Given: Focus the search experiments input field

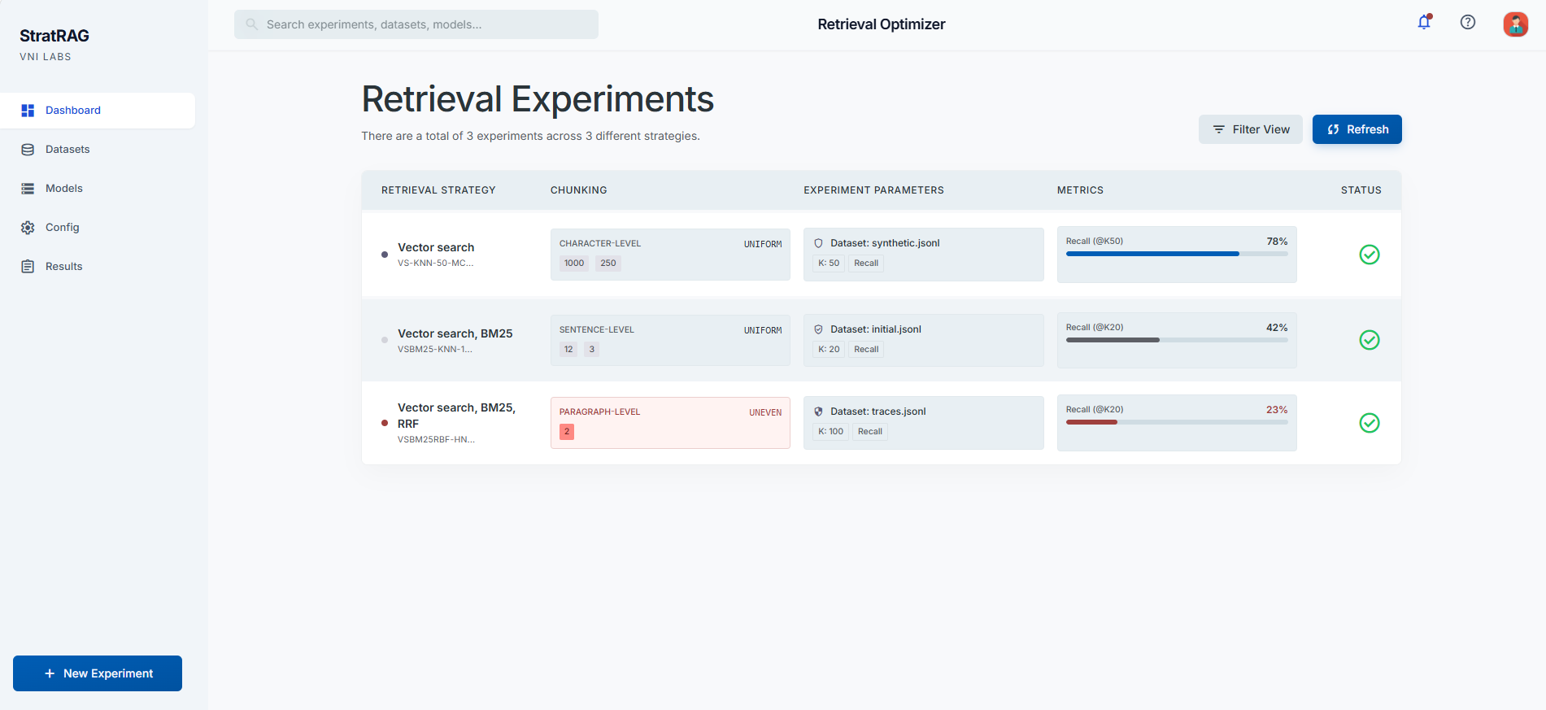Looking at the screenshot, I should (416, 24).
